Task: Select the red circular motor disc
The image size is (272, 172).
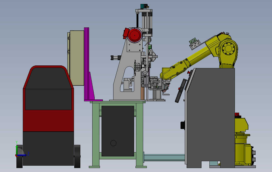Action: click(135, 36)
